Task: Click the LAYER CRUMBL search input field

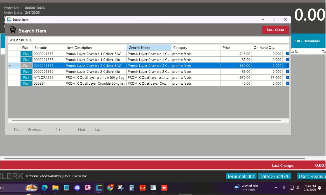Action: click(148, 40)
